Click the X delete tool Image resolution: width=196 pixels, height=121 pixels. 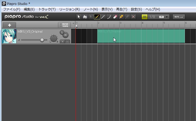[133, 17]
